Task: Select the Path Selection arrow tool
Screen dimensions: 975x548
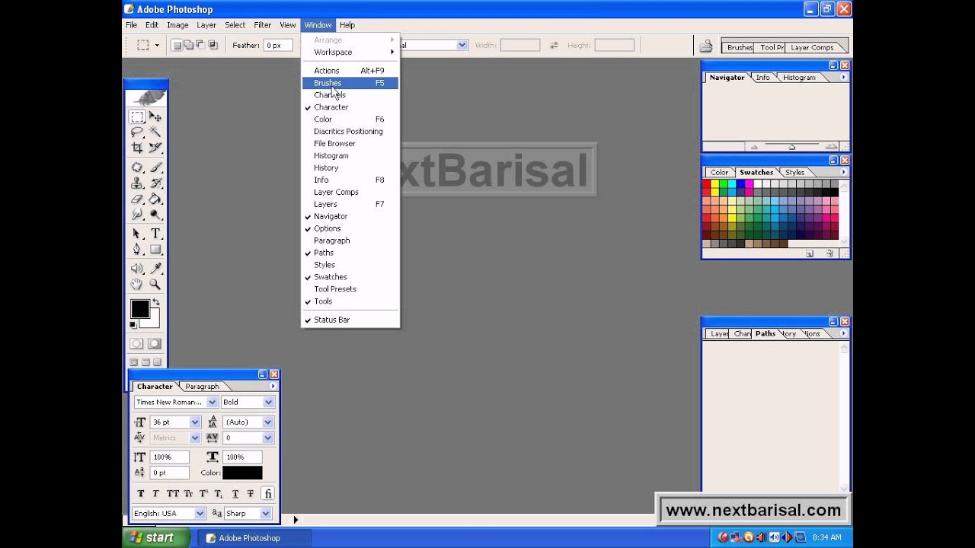Action: click(137, 234)
